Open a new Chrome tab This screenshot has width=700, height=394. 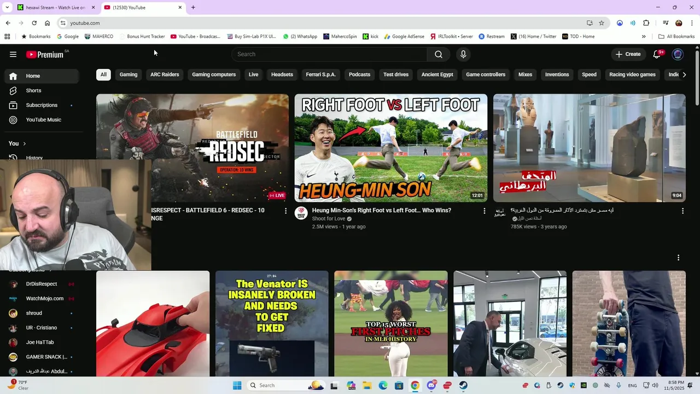click(193, 7)
